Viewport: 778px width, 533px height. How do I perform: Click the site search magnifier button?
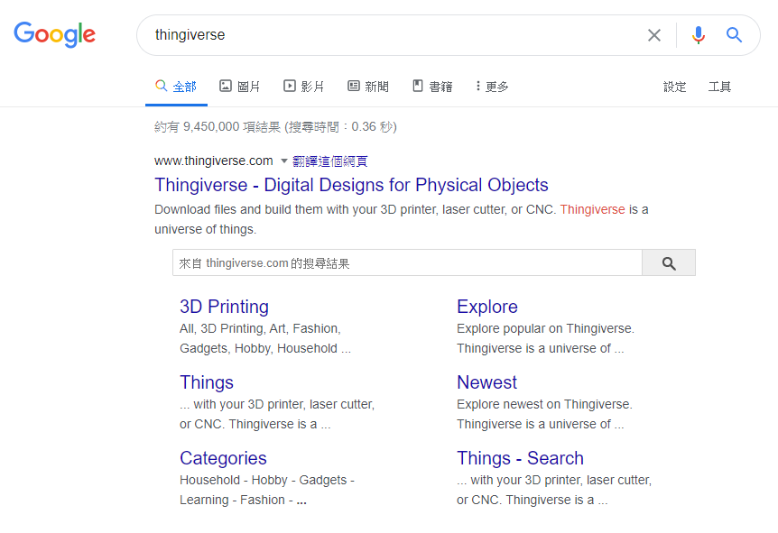pos(669,262)
